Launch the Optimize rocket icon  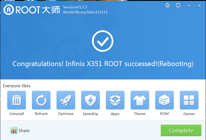(66, 100)
